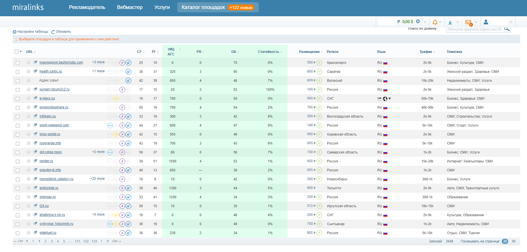Tick the checkbox for progorodsamara.ru
This screenshot has width=527, height=252.
(18, 108)
